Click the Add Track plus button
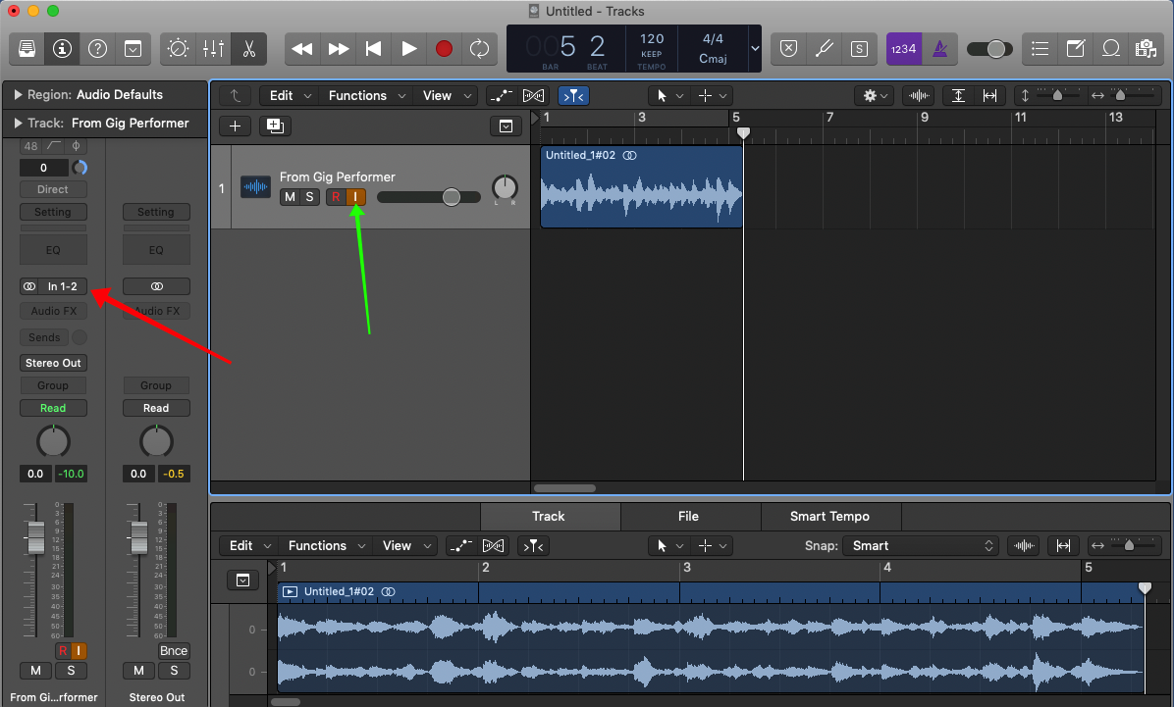 (x=235, y=126)
